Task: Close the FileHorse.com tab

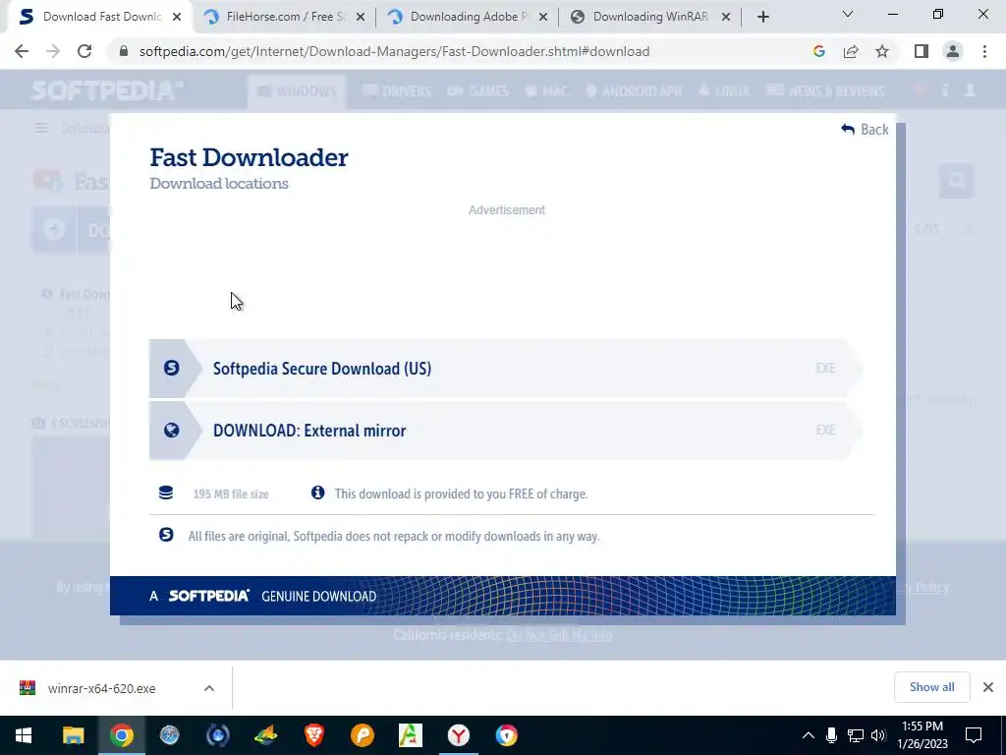Action: [361, 18]
